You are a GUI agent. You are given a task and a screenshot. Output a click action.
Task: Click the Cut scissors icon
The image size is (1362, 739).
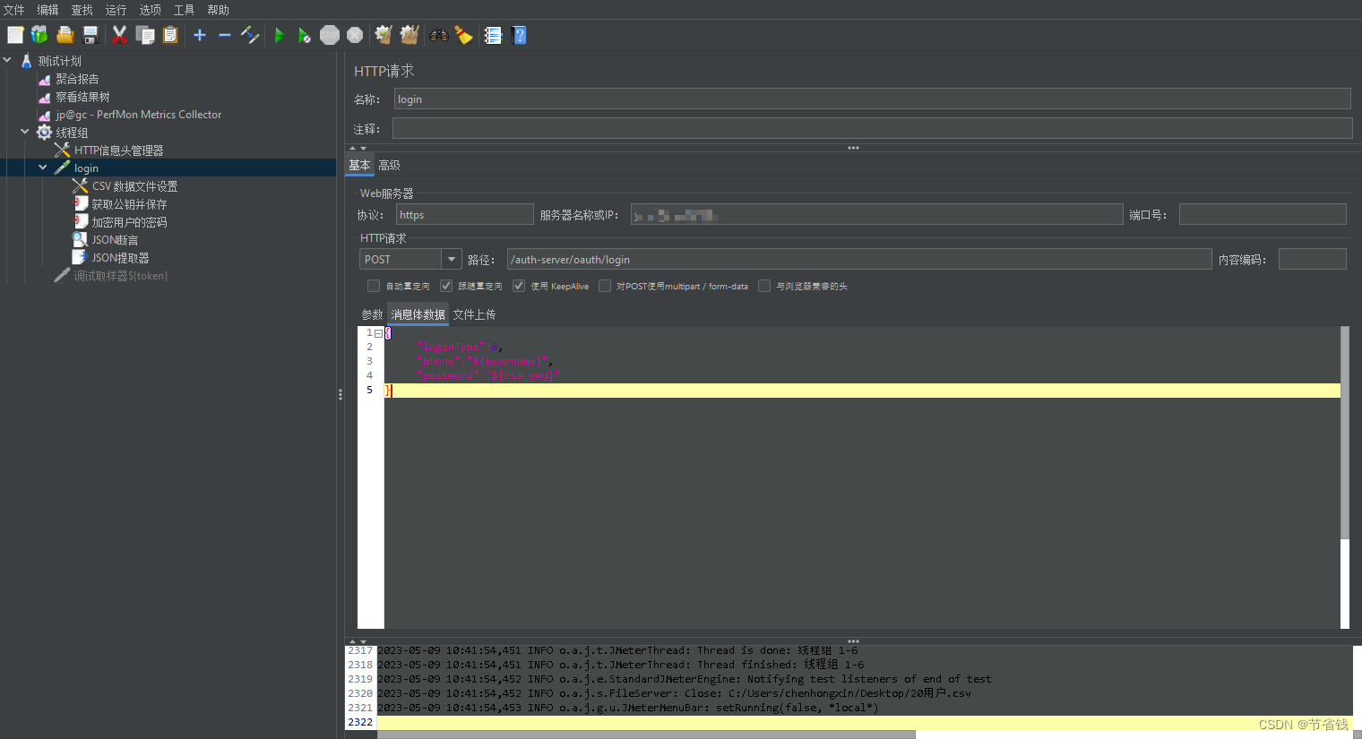coord(119,35)
